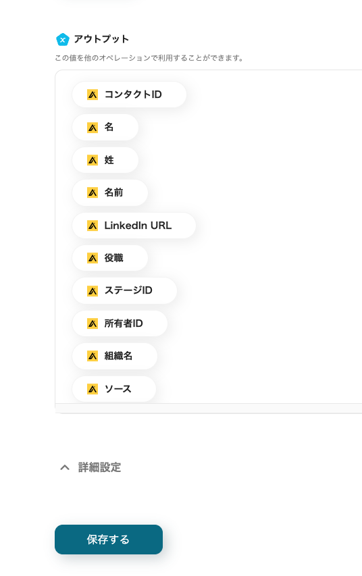This screenshot has height=576, width=362.
Task: Open the 詳細設定 section label
Action: click(99, 467)
